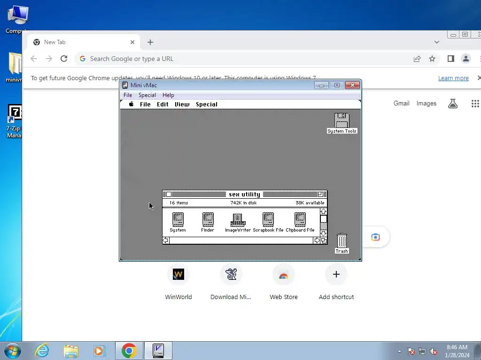Open Gmail link
Viewport: 481px width, 360px height.
(x=401, y=104)
